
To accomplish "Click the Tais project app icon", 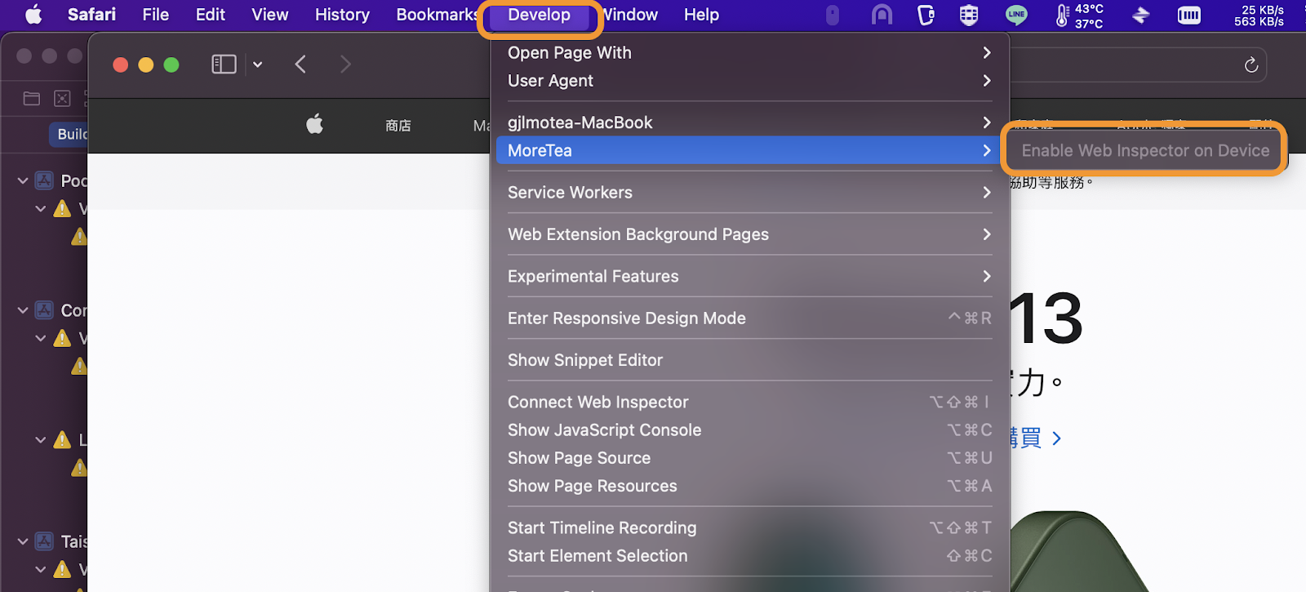I will (45, 541).
